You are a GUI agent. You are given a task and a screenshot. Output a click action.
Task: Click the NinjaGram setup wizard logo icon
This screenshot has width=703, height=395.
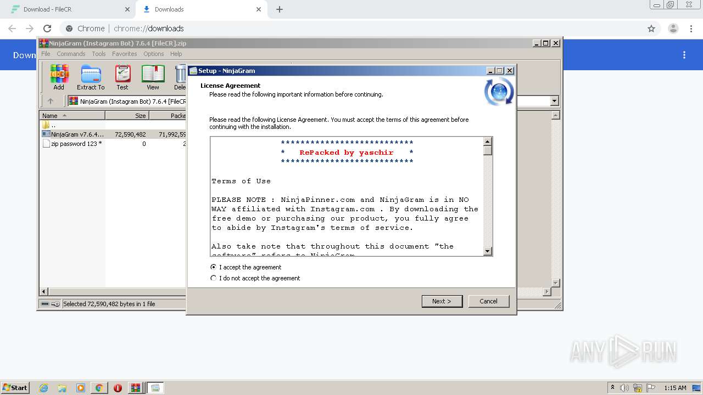click(499, 92)
